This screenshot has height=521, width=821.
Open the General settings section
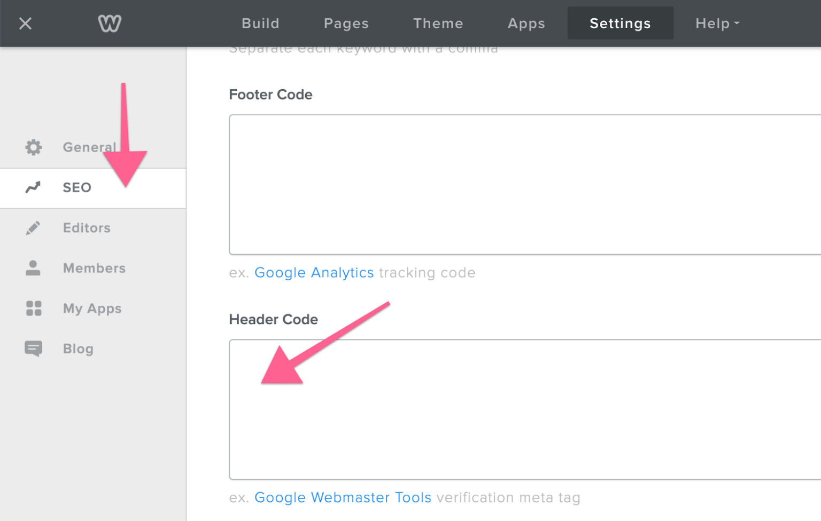coord(89,147)
